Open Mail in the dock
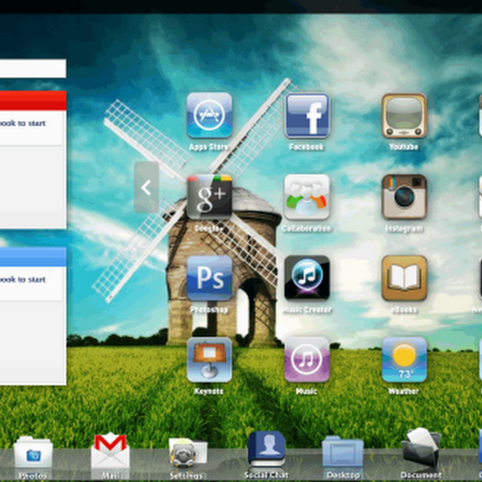 [110, 450]
